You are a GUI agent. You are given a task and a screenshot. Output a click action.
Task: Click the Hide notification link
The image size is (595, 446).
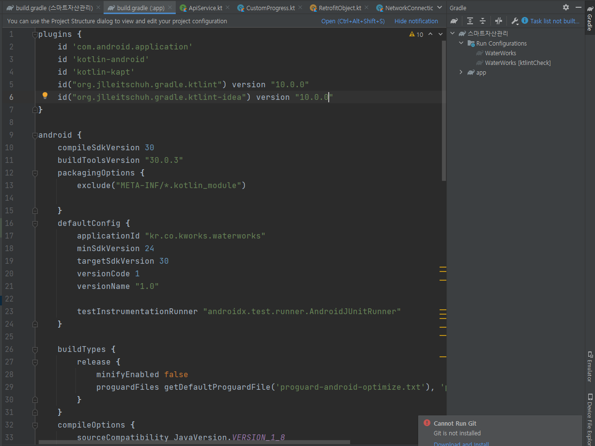pyautogui.click(x=416, y=21)
